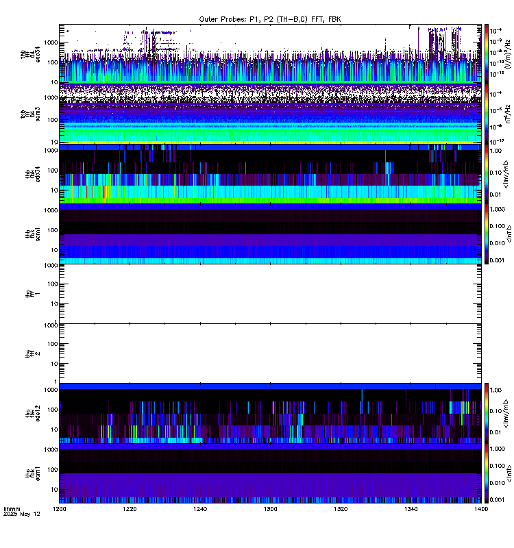Click the '1240' time axis label
The height and width of the screenshot is (548, 514).
[x=200, y=509]
